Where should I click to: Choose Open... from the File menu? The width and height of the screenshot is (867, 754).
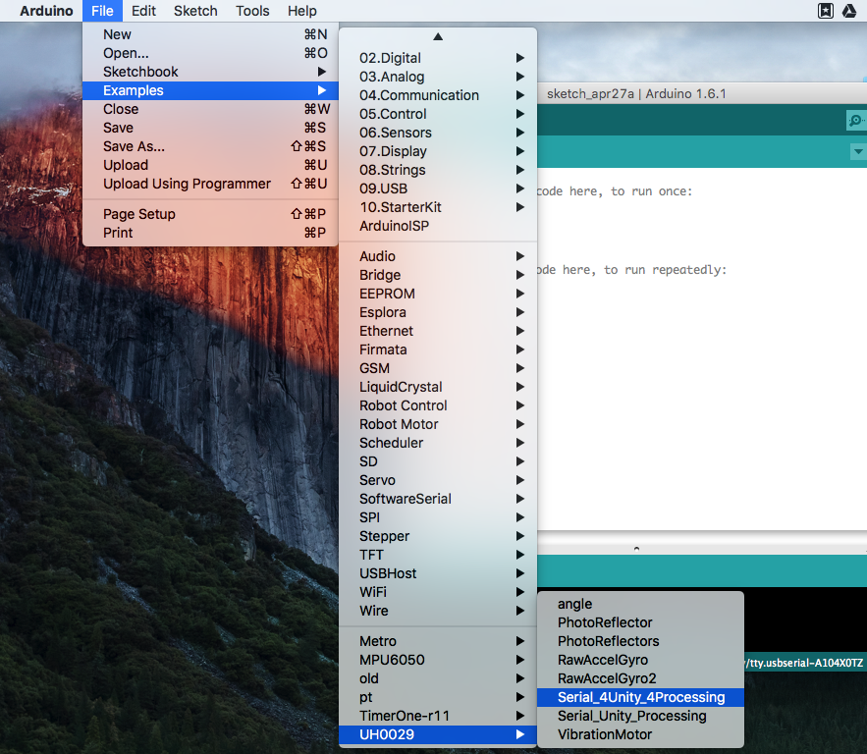tap(210, 53)
